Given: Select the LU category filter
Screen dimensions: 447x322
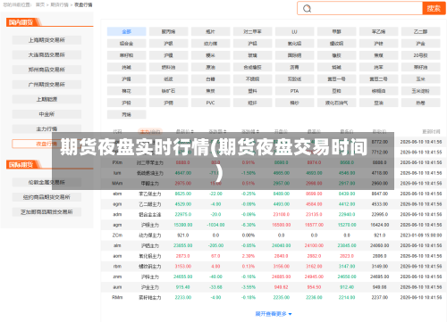Looking at the screenshot, I should tap(294, 31).
